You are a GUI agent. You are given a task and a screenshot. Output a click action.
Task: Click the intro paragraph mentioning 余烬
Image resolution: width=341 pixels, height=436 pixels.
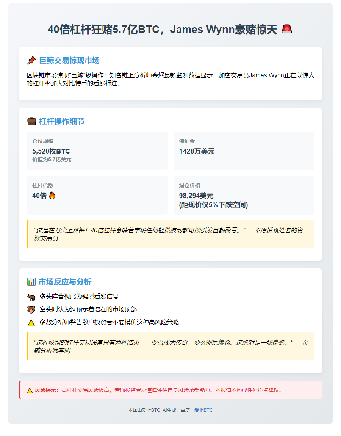tap(170, 79)
